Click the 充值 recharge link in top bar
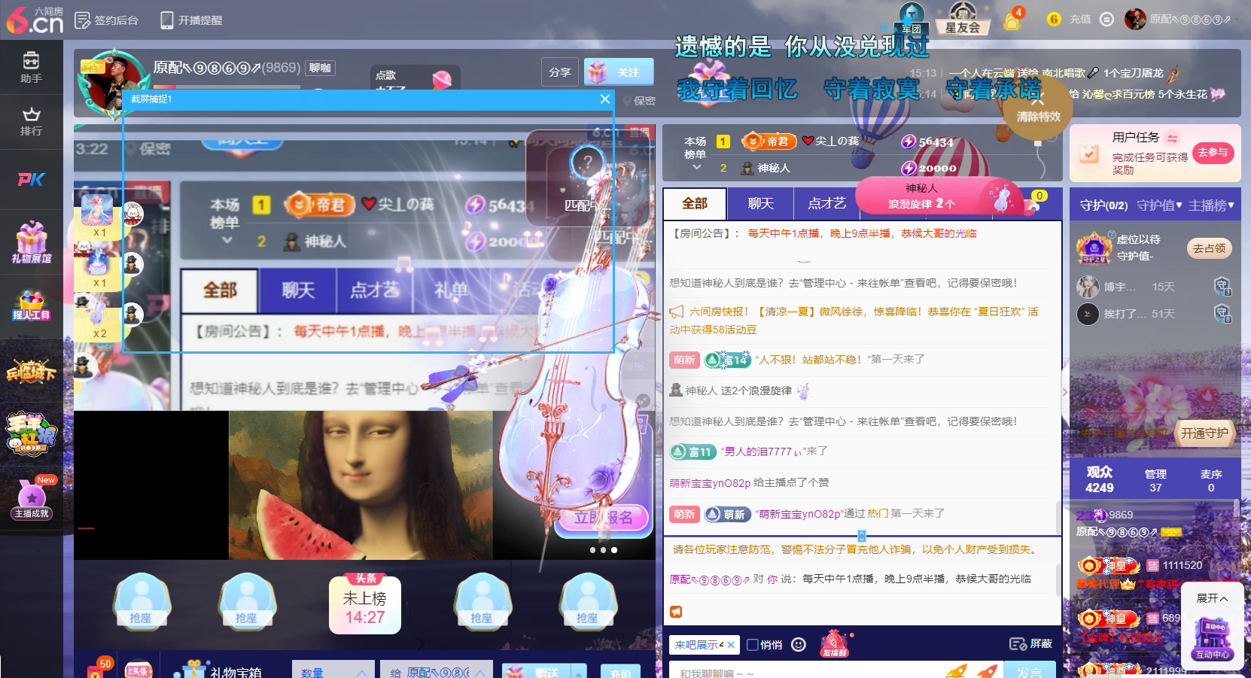Screen dimensions: 1251x678 pyautogui.click(x=1080, y=19)
